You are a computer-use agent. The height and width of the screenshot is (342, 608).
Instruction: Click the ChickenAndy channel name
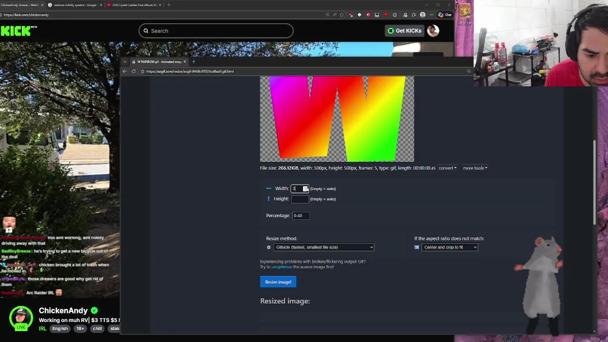63,311
